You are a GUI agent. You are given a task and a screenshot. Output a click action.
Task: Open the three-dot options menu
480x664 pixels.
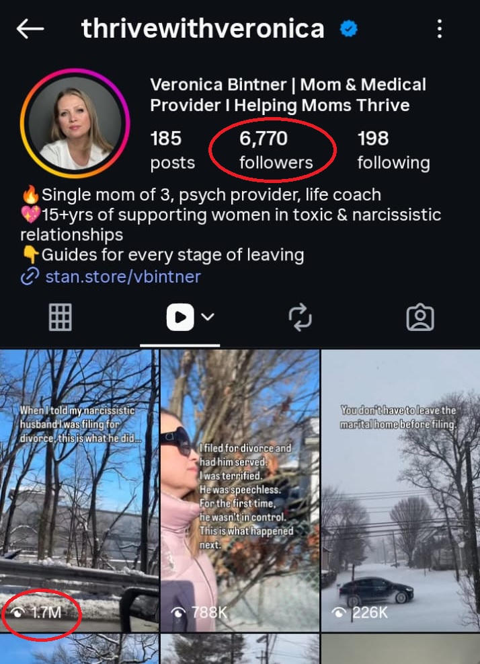pyautogui.click(x=440, y=29)
